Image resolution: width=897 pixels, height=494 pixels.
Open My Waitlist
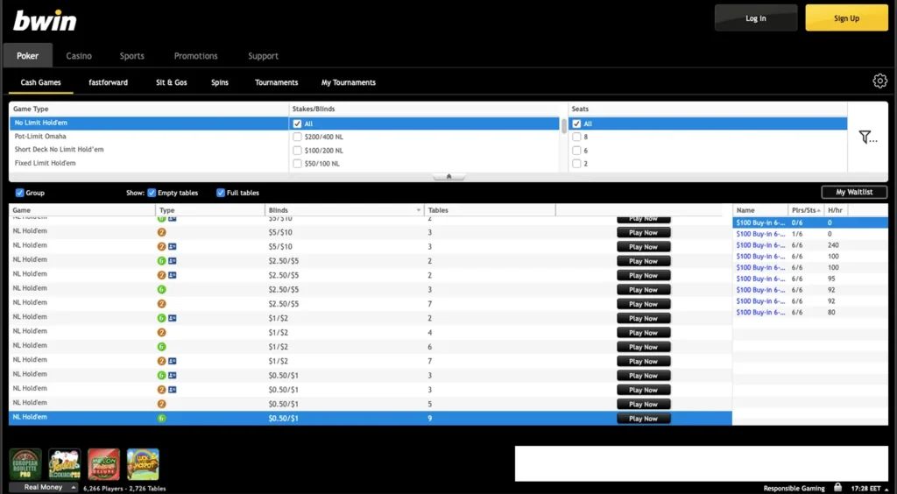coord(854,192)
